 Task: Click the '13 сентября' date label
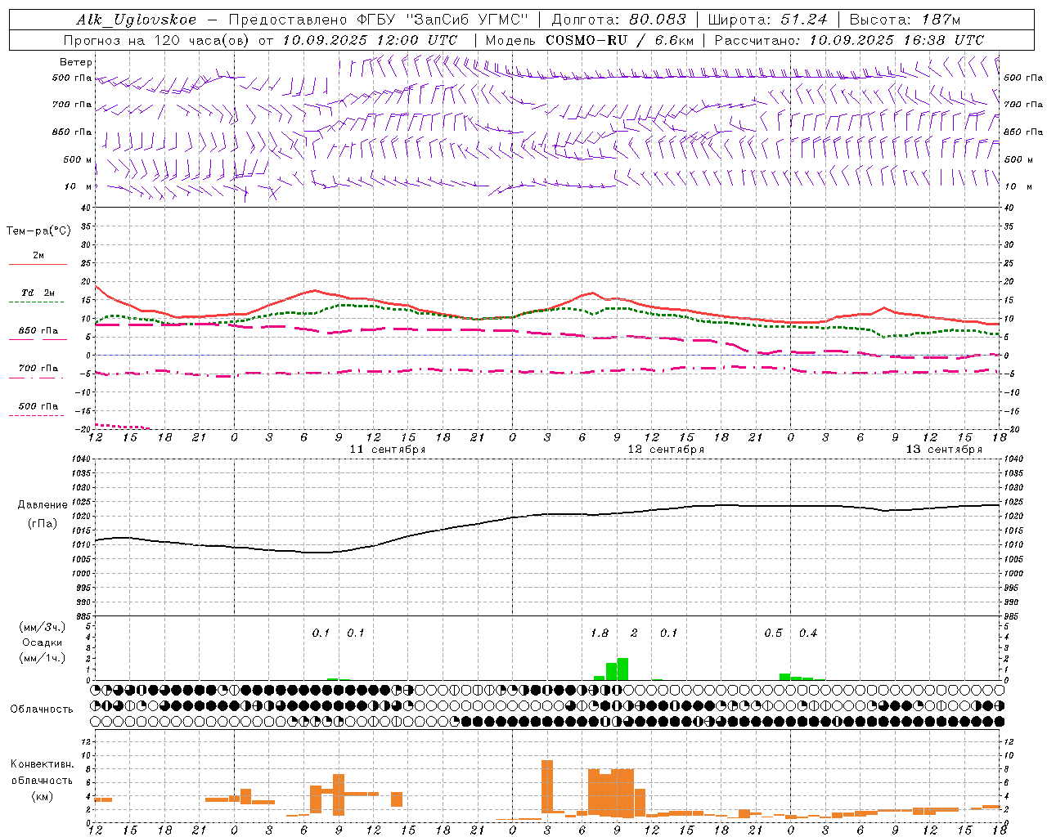pyautogui.click(x=943, y=450)
